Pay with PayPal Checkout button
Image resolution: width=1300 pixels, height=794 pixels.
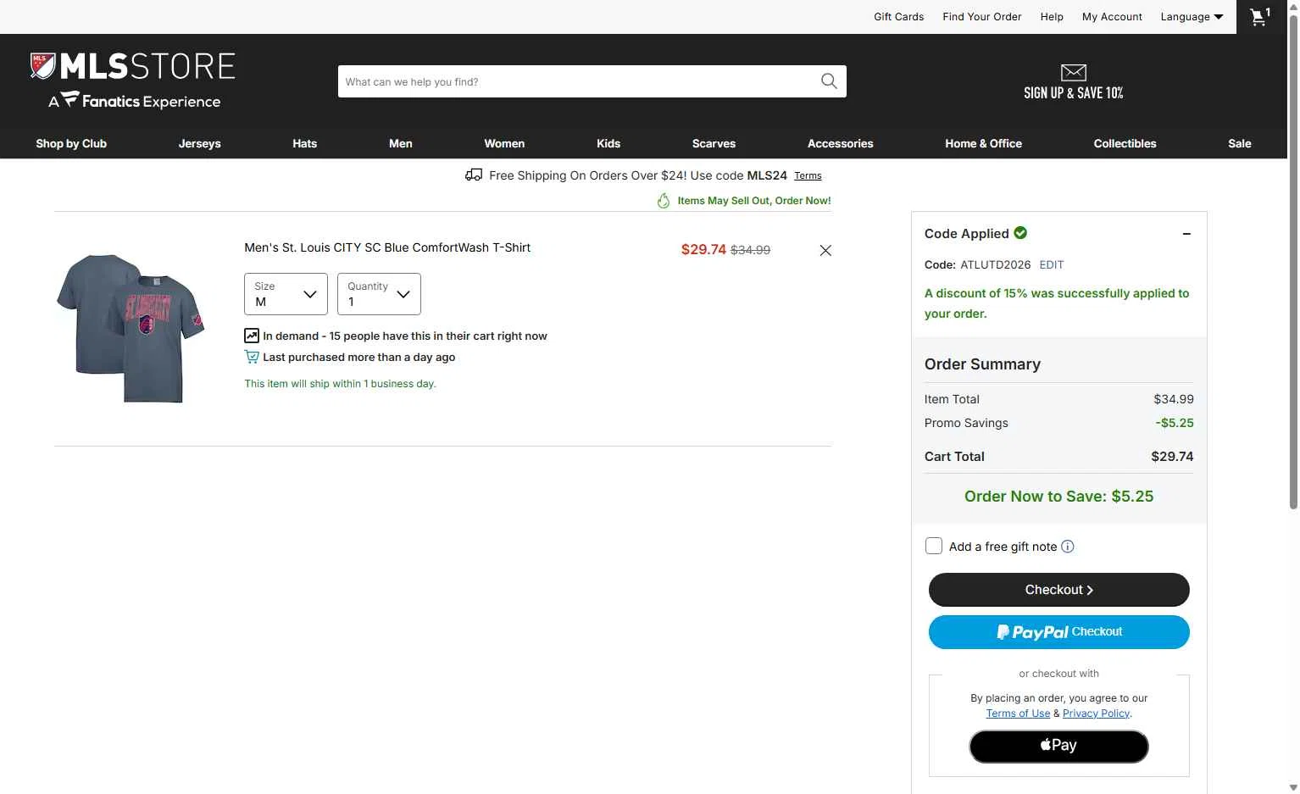[1059, 632]
